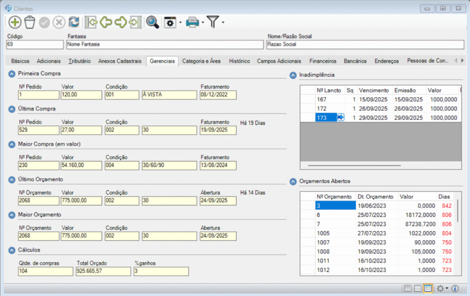This screenshot has height=296, width=470.
Task: Collapse the Primeira Compra section
Action: pyautogui.click(x=11, y=74)
